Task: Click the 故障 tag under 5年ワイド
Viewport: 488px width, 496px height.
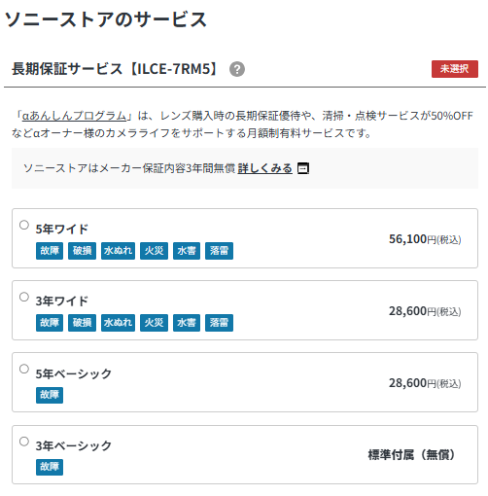Action: coord(50,251)
